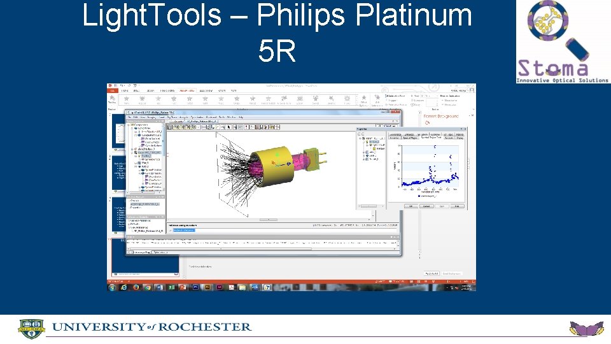Click Apply in the chart dialog
Screen dimensions: 611x344
tap(442, 206)
